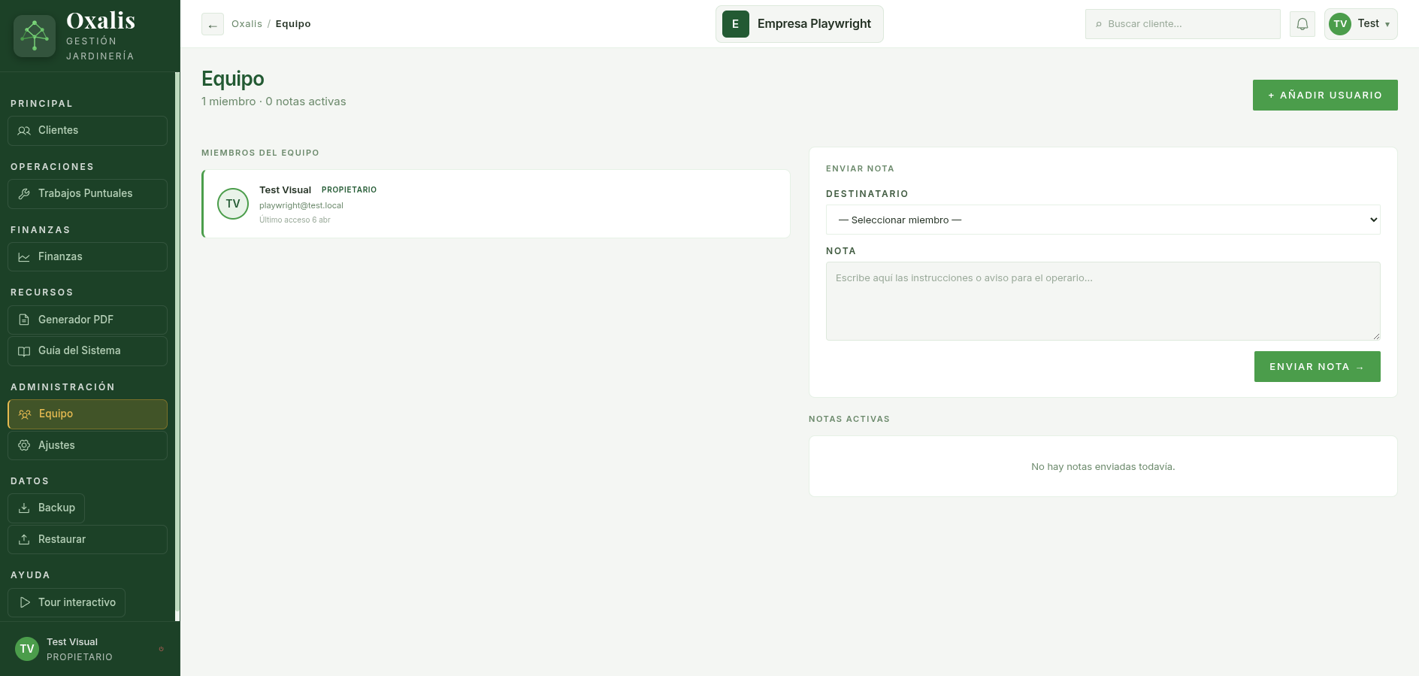
Task: Open Backup via its download icon
Action: (24, 508)
